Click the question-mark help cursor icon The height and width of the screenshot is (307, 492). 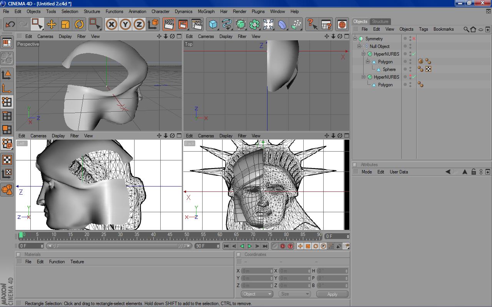click(x=312, y=25)
